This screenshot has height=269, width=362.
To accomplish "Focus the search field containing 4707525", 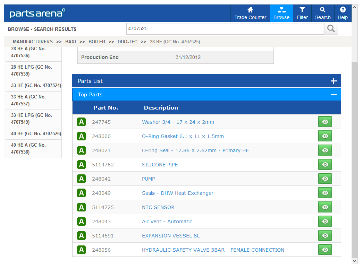I will [225, 28].
